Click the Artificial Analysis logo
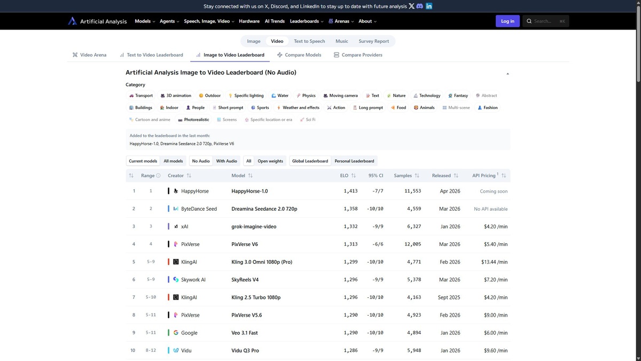Image resolution: width=641 pixels, height=361 pixels. 97,21
